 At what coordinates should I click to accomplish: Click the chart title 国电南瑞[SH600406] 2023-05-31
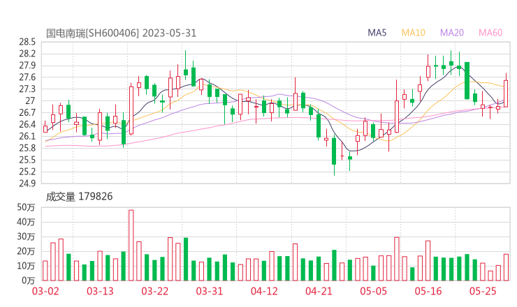(x=121, y=33)
